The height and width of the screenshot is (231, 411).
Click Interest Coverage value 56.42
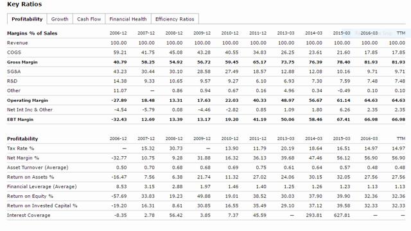tap(176, 215)
